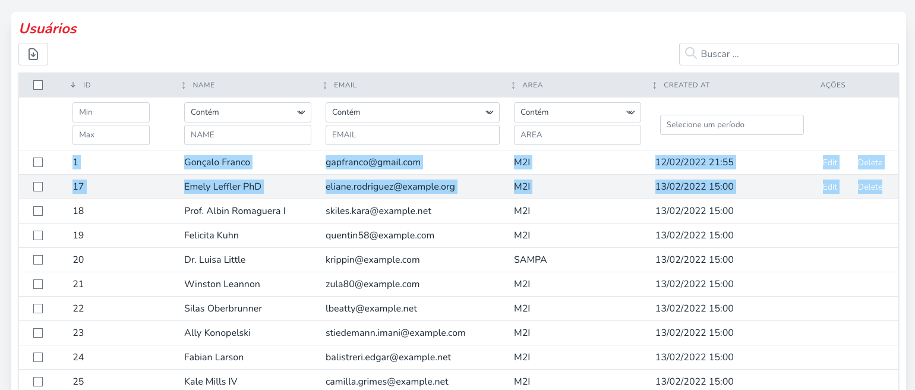Select checkbox for Prof. Albin Romaguera I
The height and width of the screenshot is (390, 915).
[x=38, y=211]
